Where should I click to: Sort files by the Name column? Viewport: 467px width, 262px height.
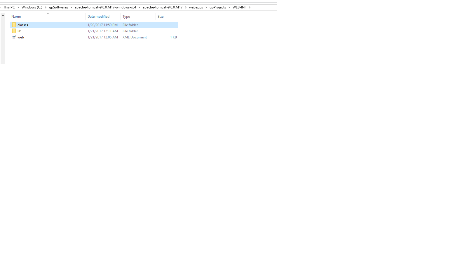click(x=16, y=17)
